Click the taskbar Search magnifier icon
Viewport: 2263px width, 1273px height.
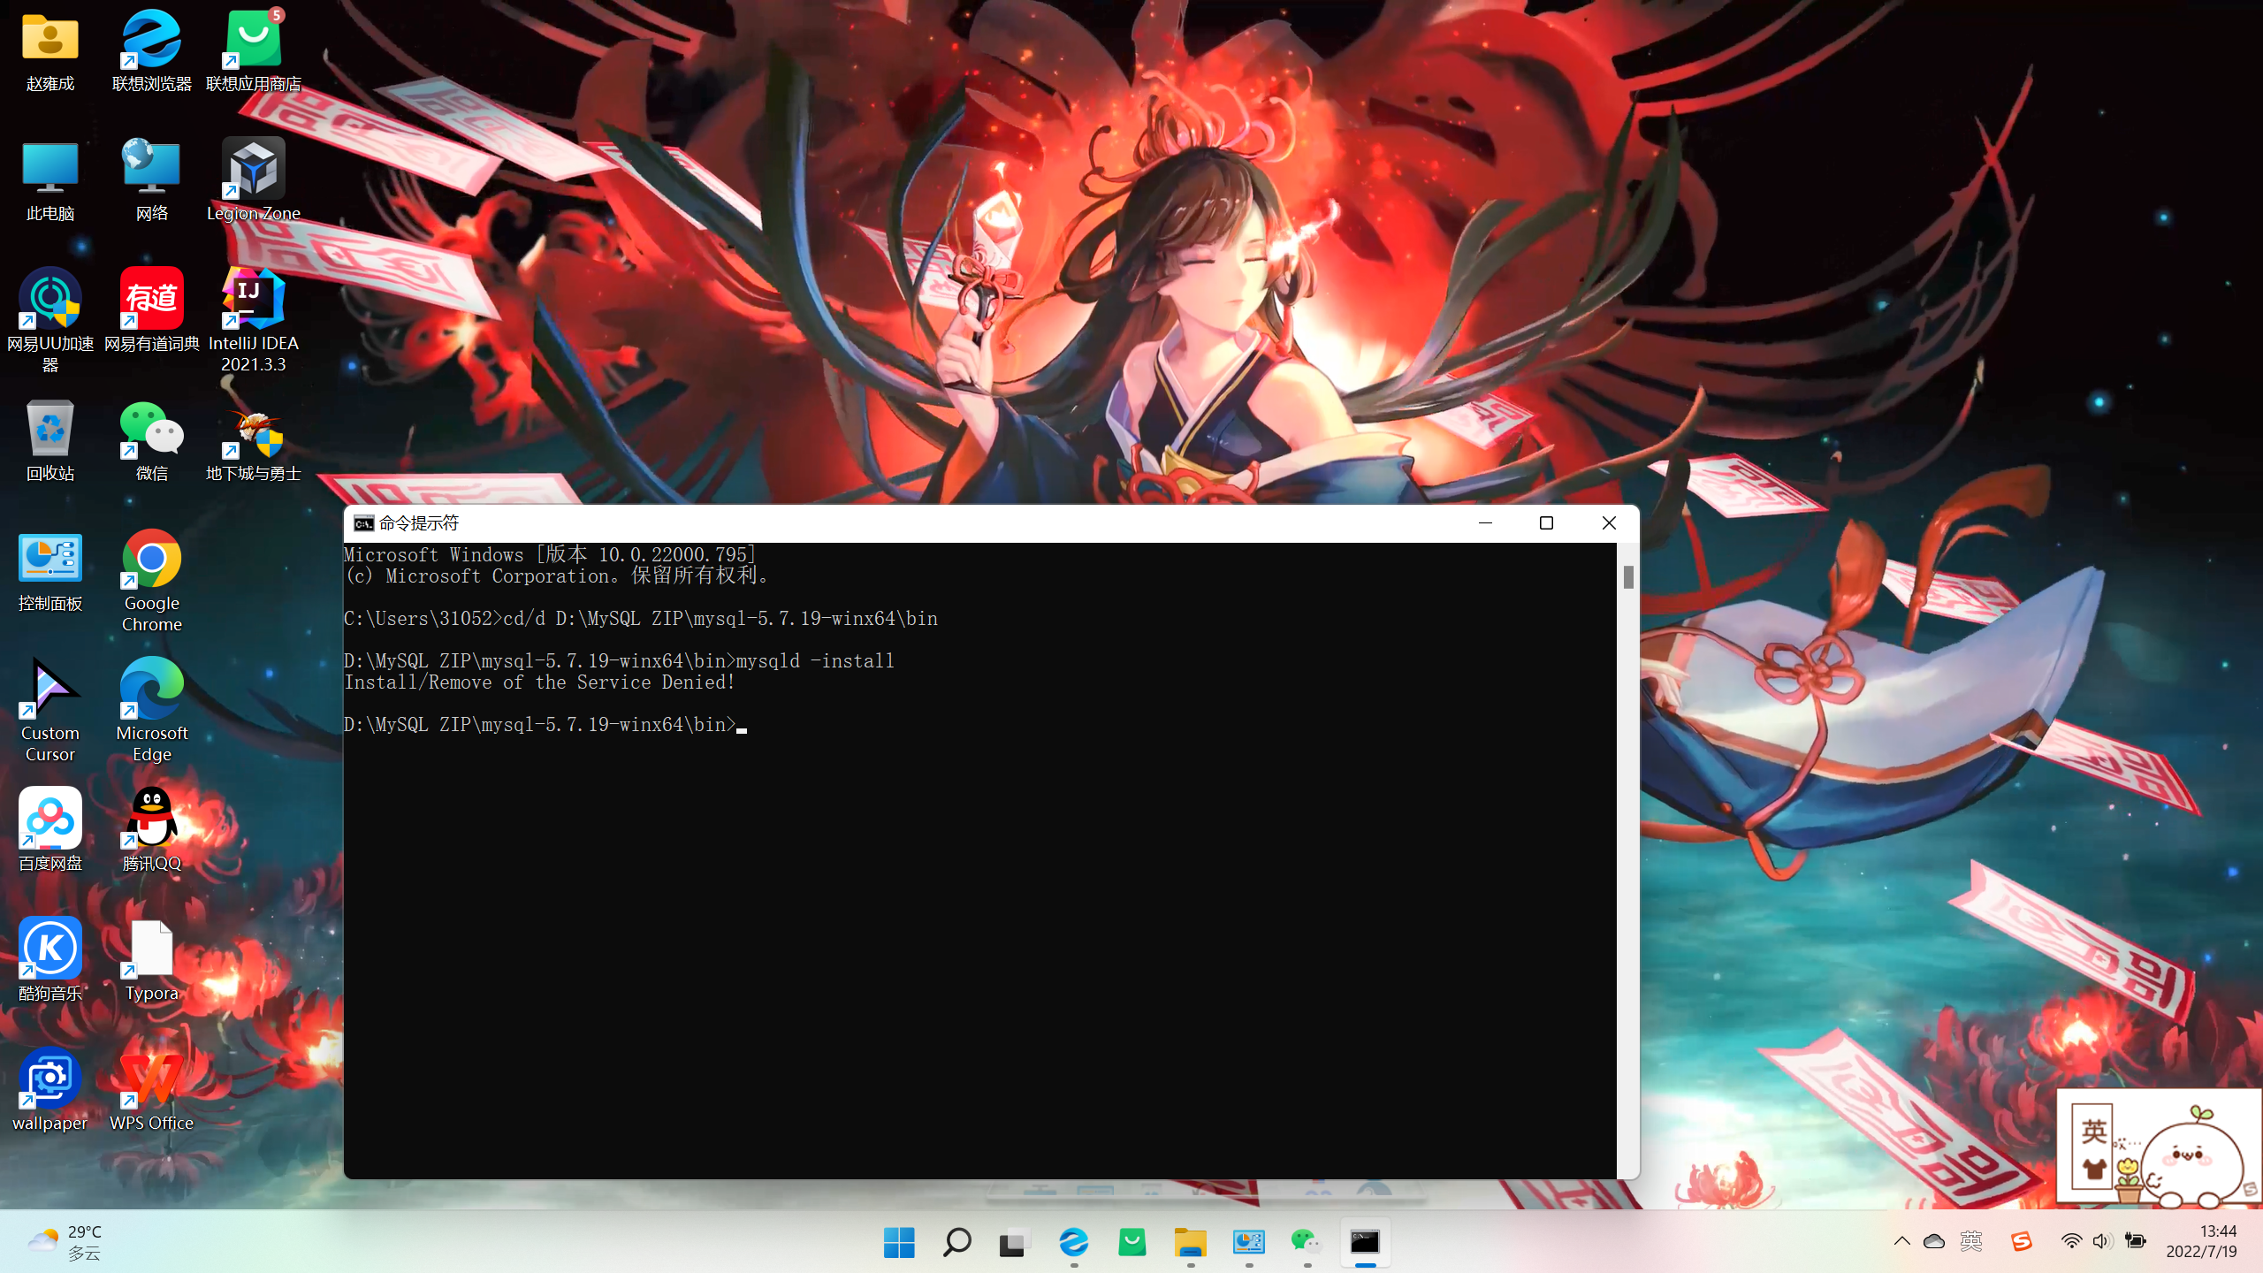point(956,1242)
